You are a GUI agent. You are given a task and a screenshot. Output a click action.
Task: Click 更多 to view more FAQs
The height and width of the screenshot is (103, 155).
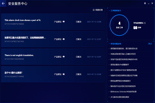coord(150,44)
